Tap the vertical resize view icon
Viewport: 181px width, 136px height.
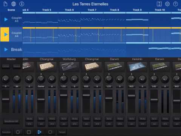(x=159, y=4)
